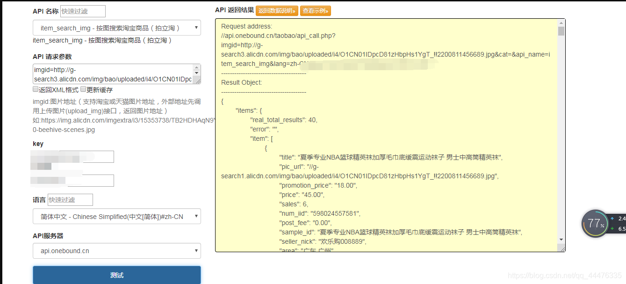Open the view example button

[x=316, y=10]
